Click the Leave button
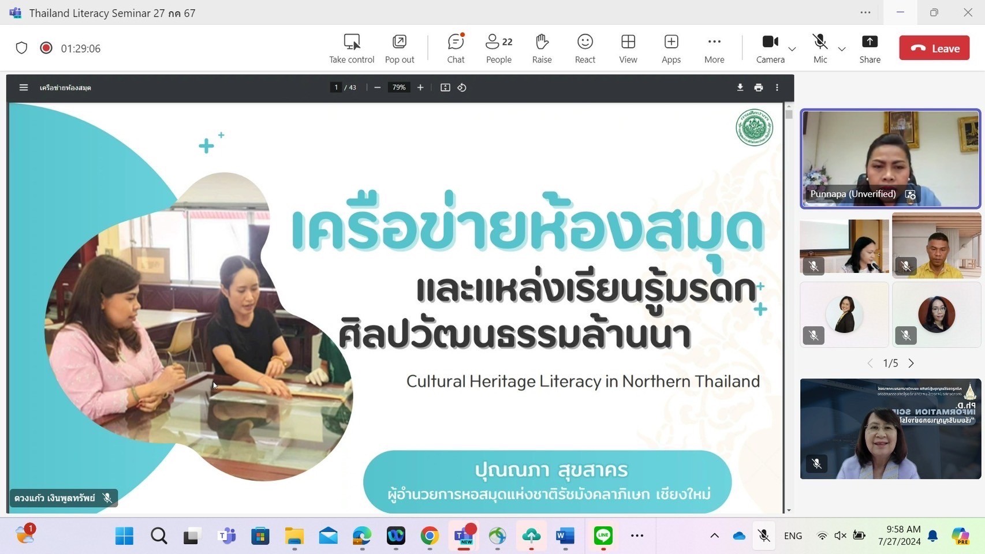 pos(934,48)
